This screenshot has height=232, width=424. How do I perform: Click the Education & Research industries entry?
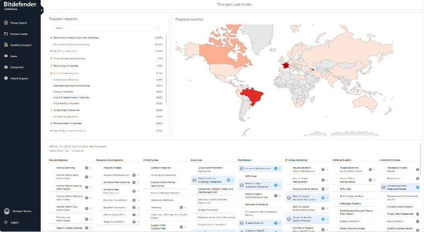click(72, 44)
